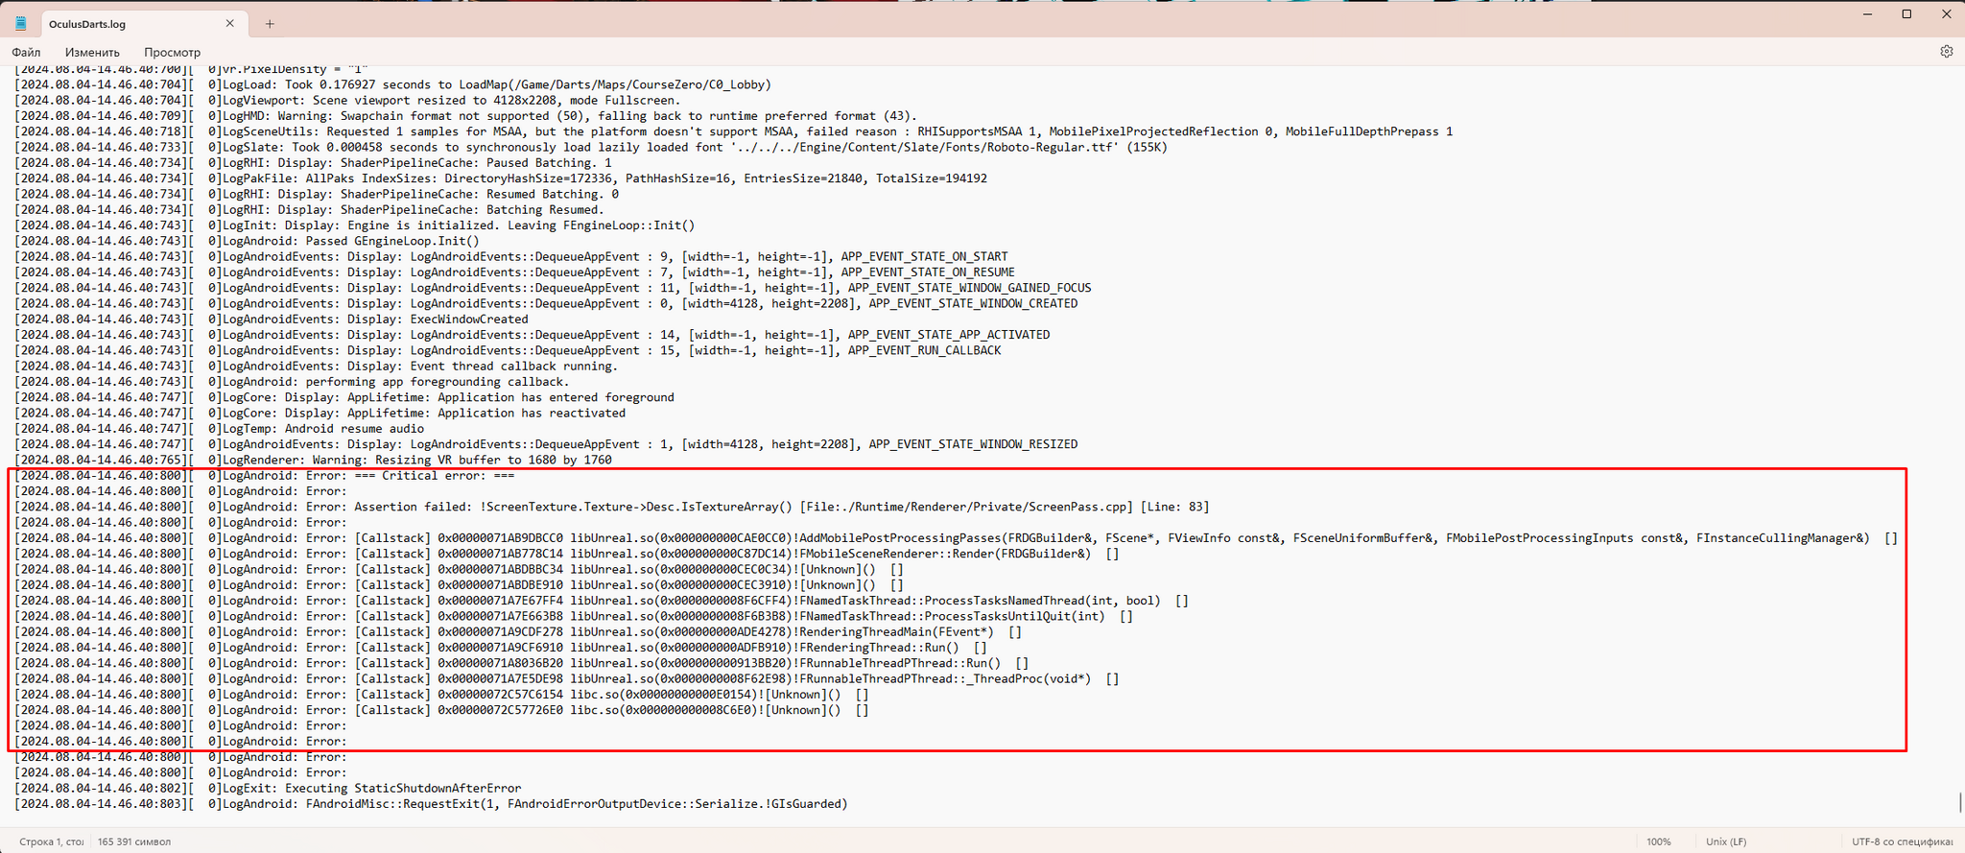The height and width of the screenshot is (853, 1965).
Task: Click the FRenderingThread::Run callstack line
Action: tap(501, 648)
